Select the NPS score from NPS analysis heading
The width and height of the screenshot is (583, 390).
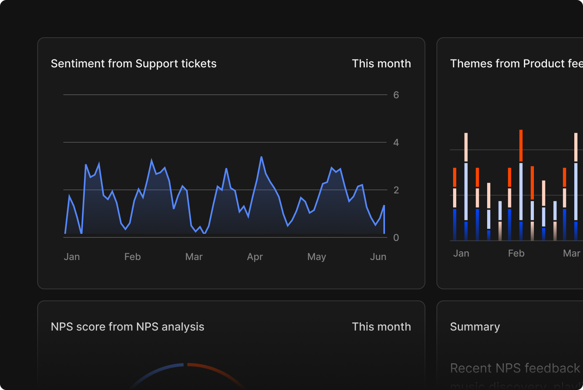coord(127,327)
